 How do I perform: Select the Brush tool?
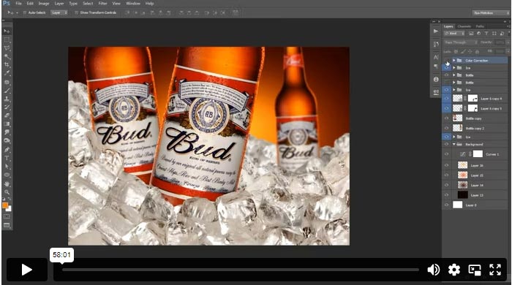pyautogui.click(x=7, y=91)
